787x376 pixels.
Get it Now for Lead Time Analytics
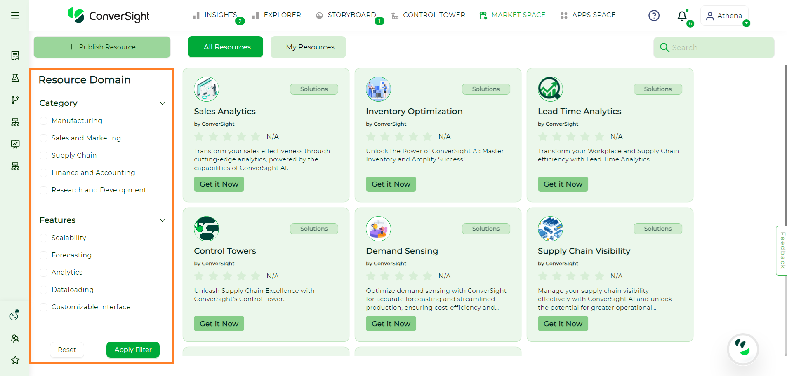coord(563,184)
